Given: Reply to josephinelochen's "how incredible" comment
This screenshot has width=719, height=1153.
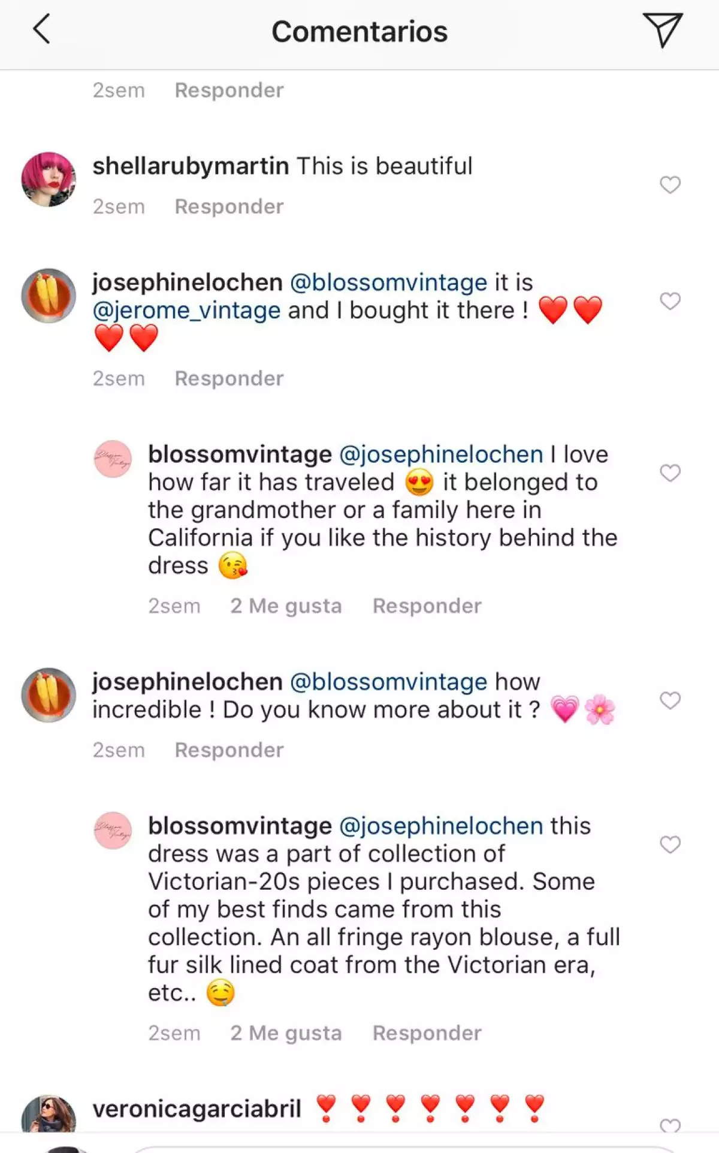Looking at the screenshot, I should [x=229, y=750].
